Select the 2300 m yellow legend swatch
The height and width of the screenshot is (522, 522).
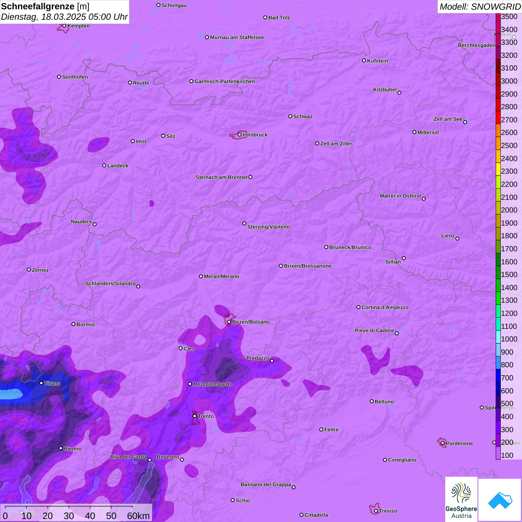[498, 169]
